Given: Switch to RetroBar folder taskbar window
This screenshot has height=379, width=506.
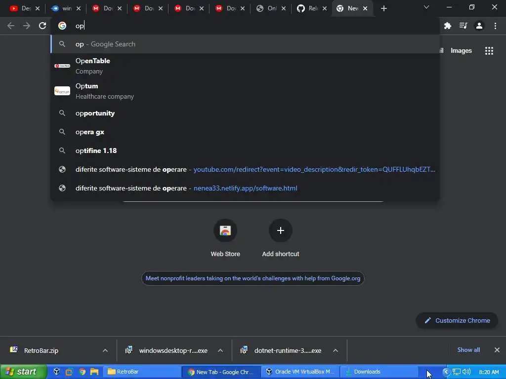Looking at the screenshot, I should click(142, 372).
